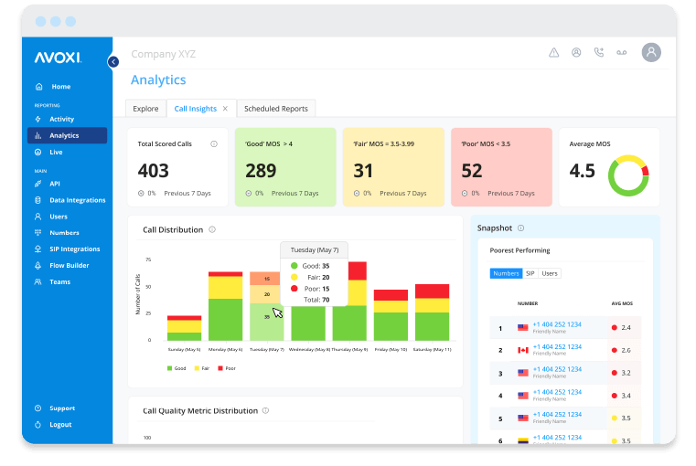Open the voicemail icon in header

click(x=622, y=53)
